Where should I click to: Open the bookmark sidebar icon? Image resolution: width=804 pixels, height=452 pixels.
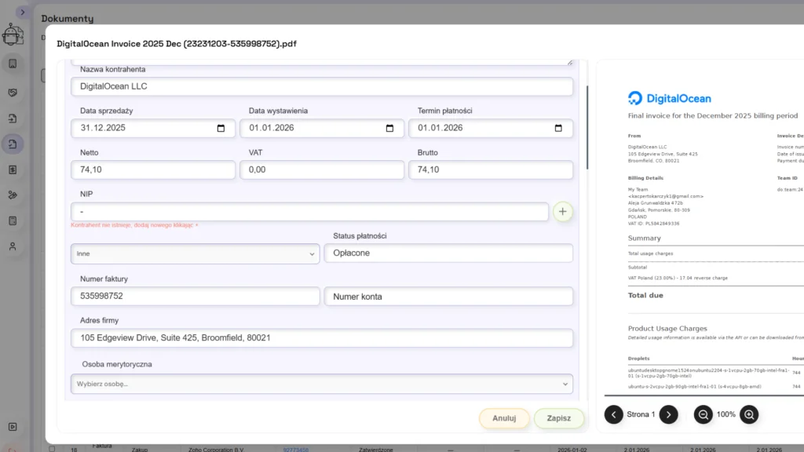pos(13,64)
